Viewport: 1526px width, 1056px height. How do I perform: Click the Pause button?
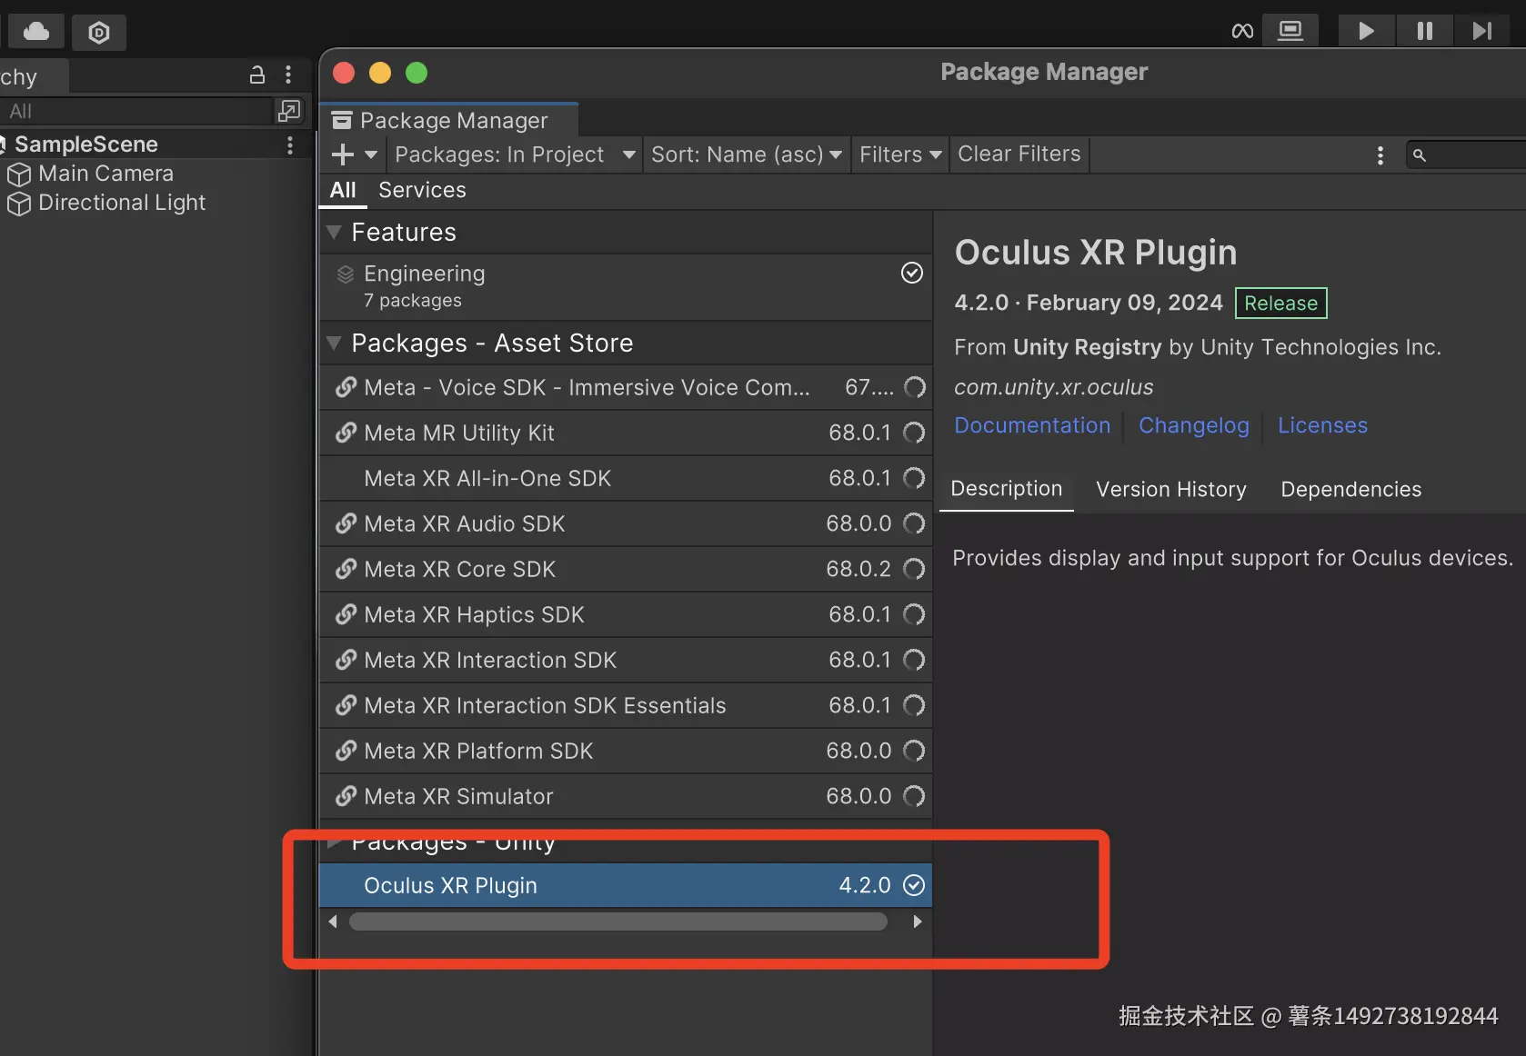coord(1424,31)
